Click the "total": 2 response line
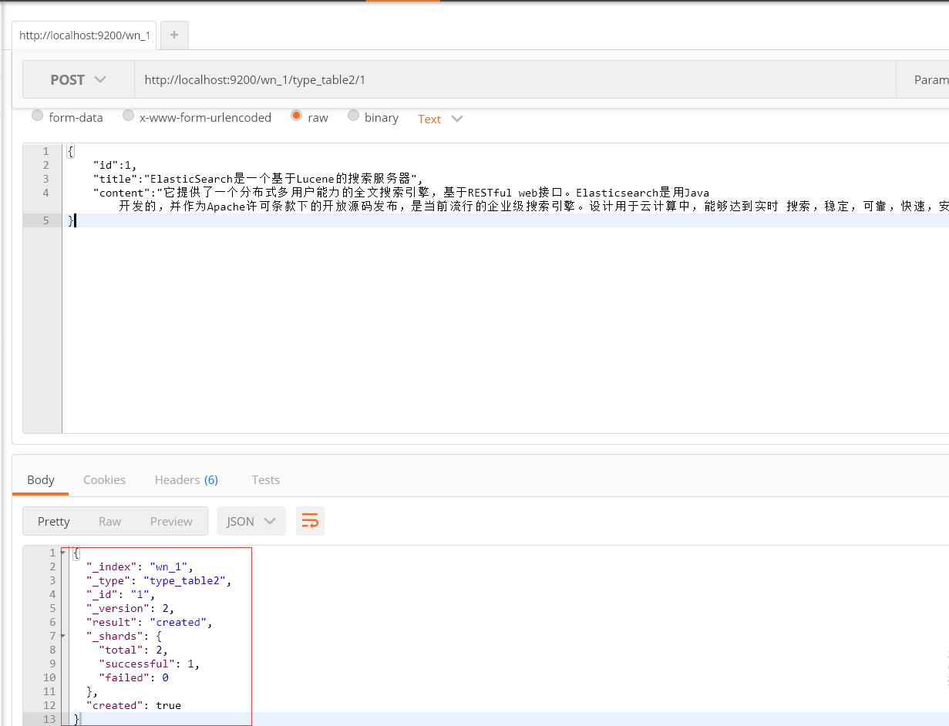Screen dimensions: 949x726 pyautogui.click(x=133, y=650)
